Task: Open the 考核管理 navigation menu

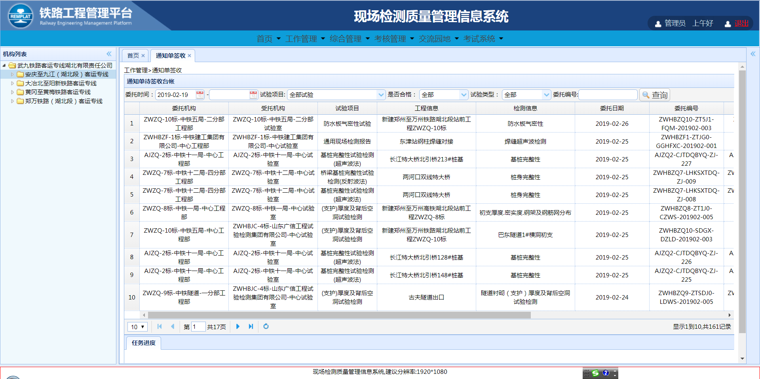Action: coord(394,39)
